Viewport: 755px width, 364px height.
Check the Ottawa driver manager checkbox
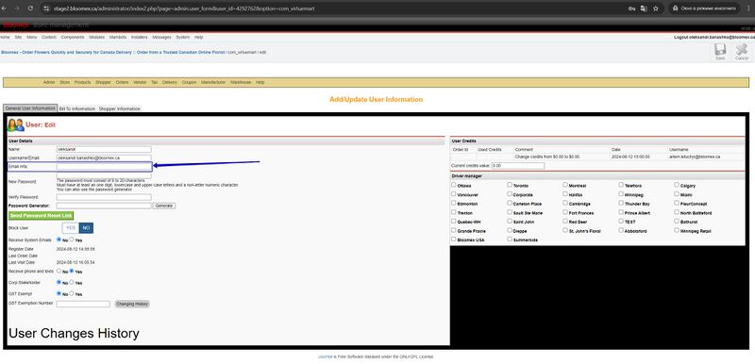point(454,185)
